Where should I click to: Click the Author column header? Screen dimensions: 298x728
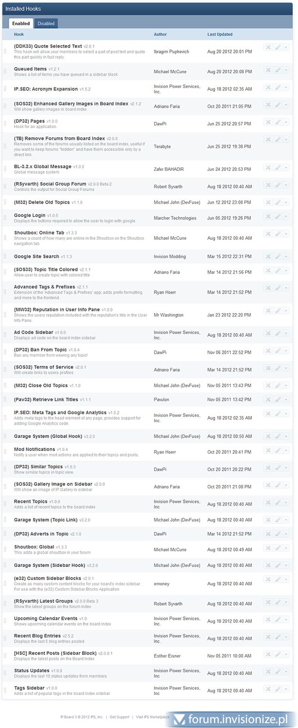click(x=160, y=34)
